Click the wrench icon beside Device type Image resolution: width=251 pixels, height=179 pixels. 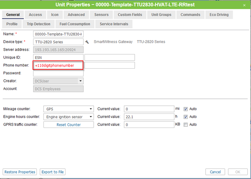[x=87, y=42]
